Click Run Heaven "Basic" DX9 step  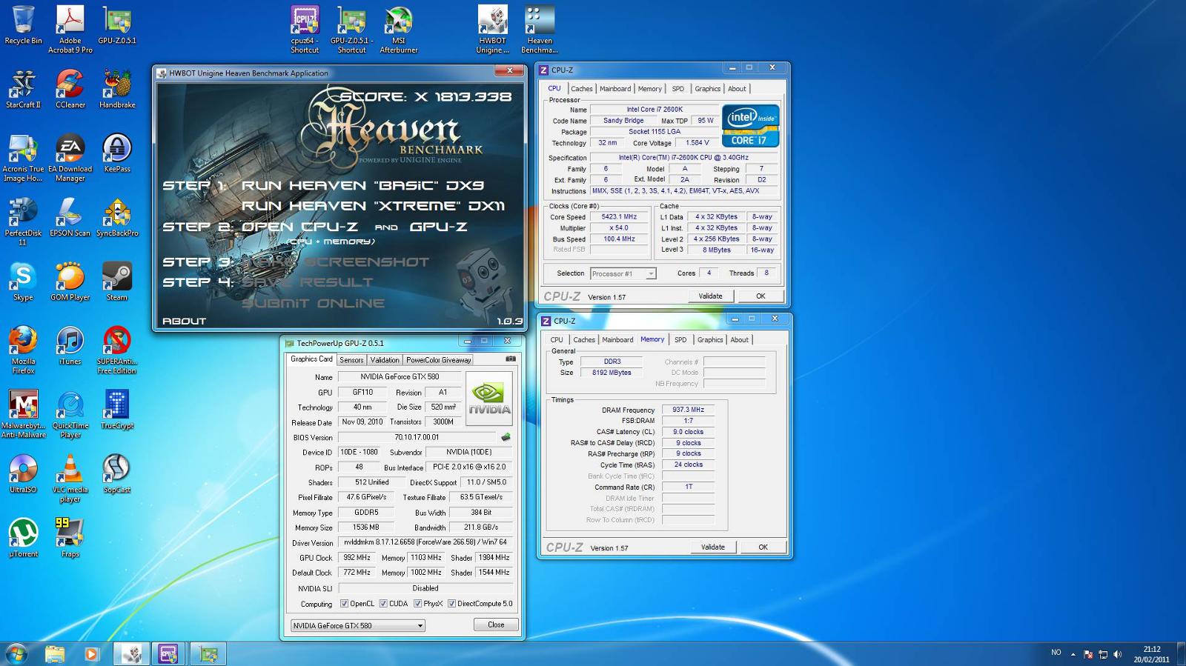pos(362,185)
